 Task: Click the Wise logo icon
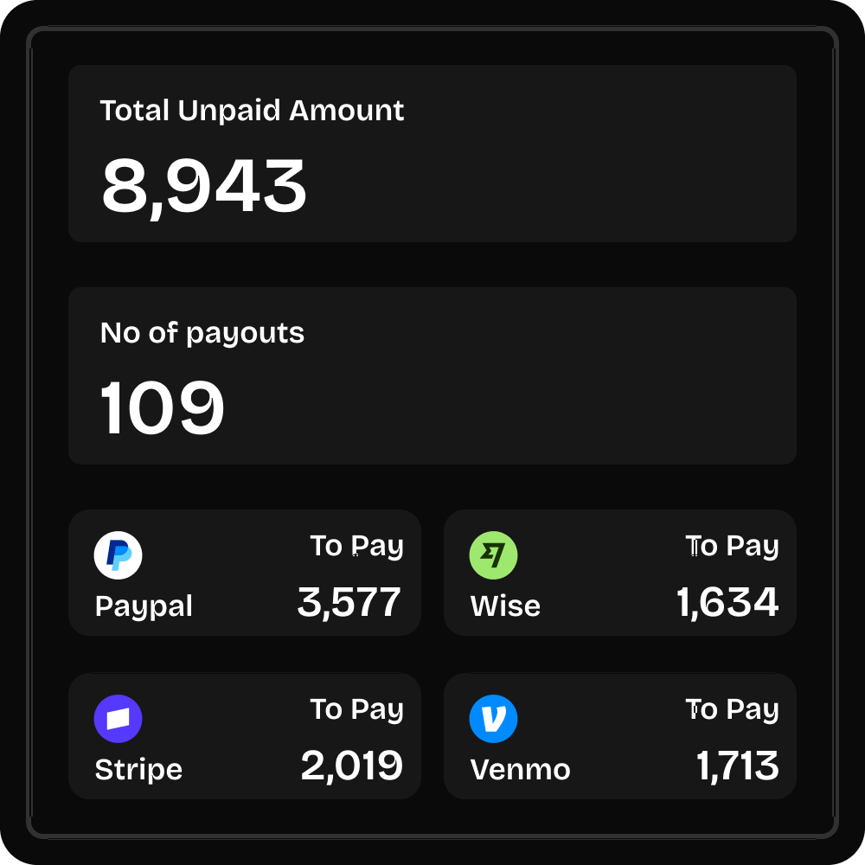coord(493,555)
